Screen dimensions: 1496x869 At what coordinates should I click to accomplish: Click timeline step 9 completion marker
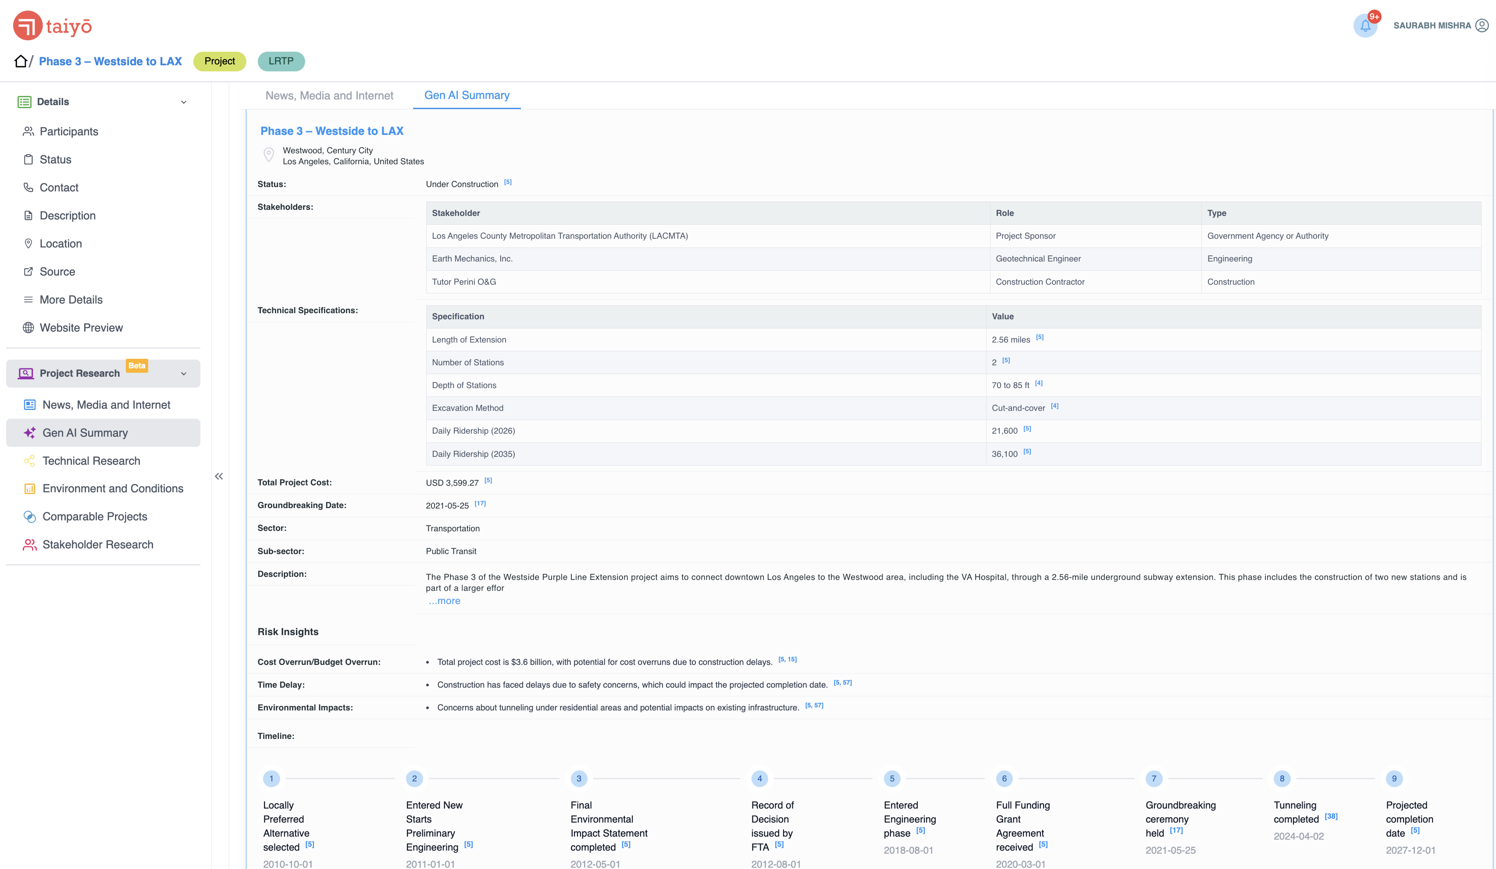click(1394, 778)
